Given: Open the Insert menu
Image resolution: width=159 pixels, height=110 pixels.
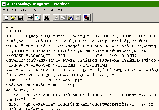Looking at the screenshot, I should point(36,10).
